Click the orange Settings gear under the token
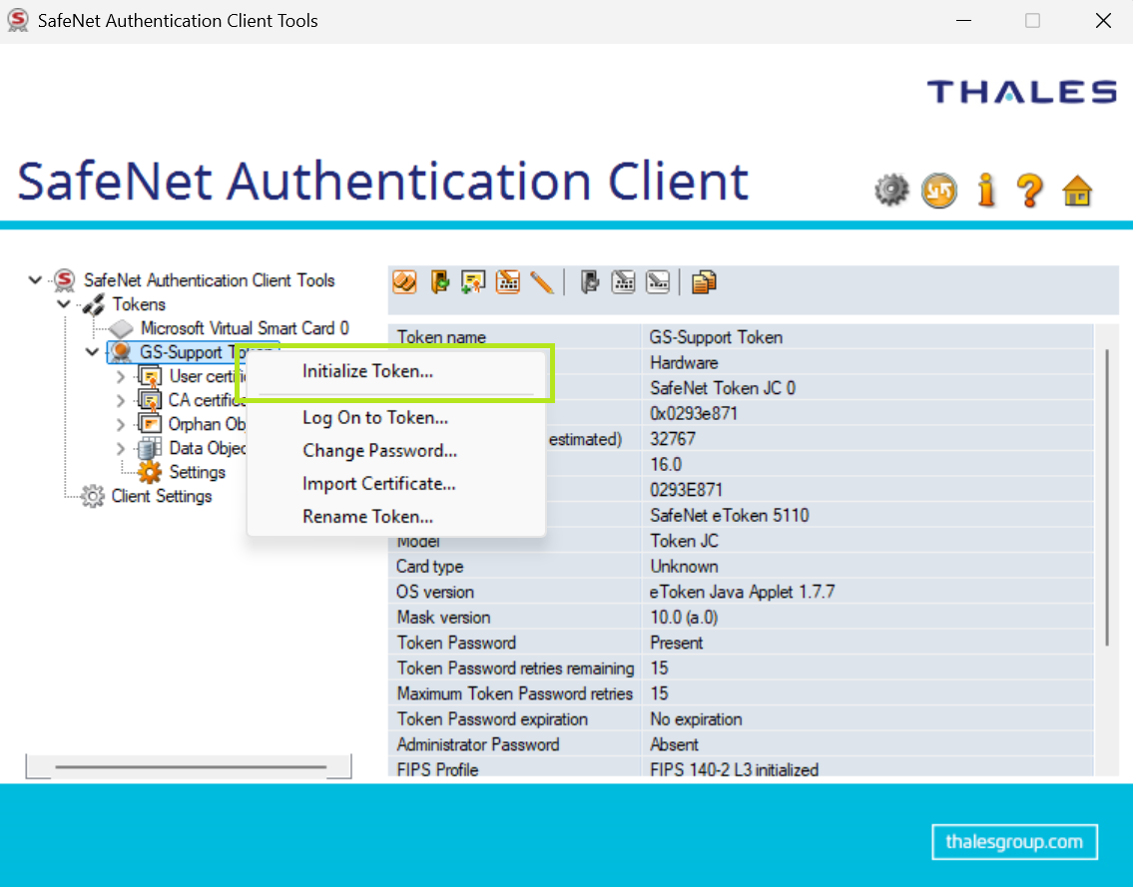This screenshot has width=1133, height=887. [x=150, y=472]
